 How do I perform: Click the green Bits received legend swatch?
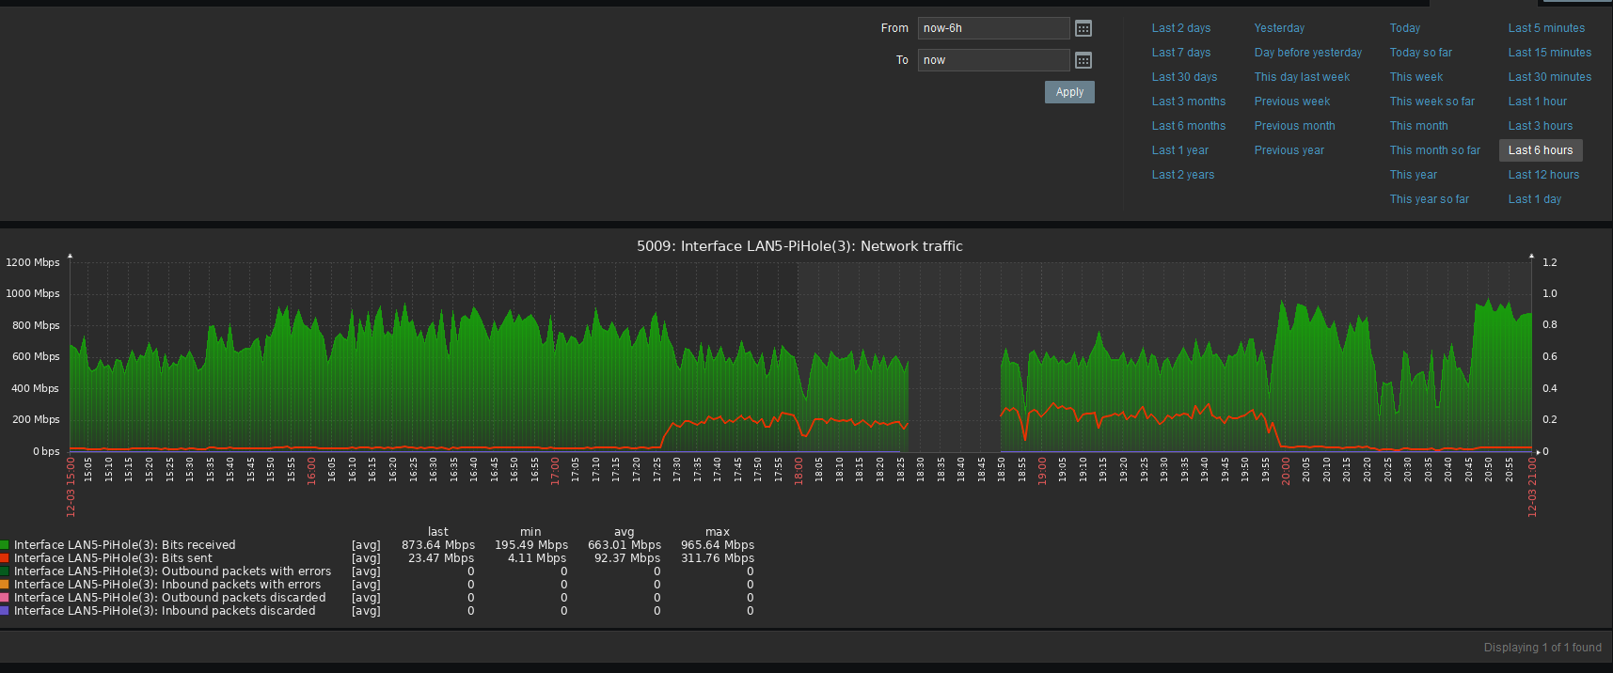click(x=5, y=545)
